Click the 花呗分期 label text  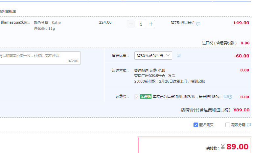click(x=238, y=125)
